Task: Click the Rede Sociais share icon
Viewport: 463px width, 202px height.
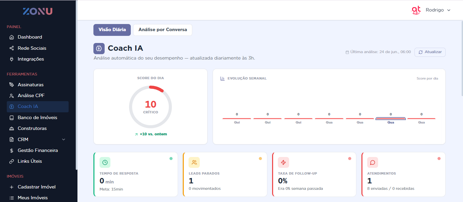Action: point(12,48)
